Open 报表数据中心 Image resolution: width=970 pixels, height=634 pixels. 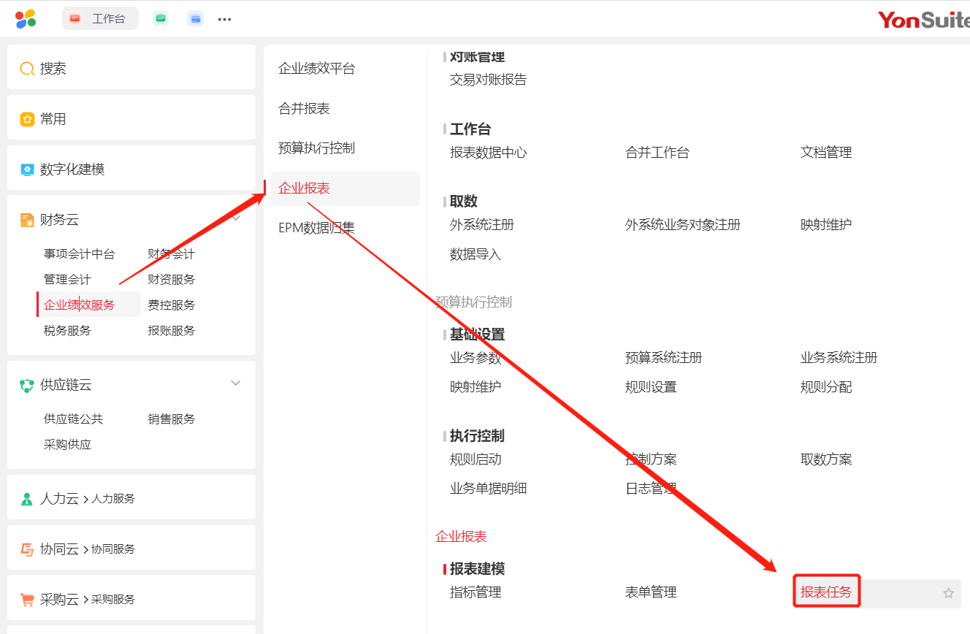488,153
